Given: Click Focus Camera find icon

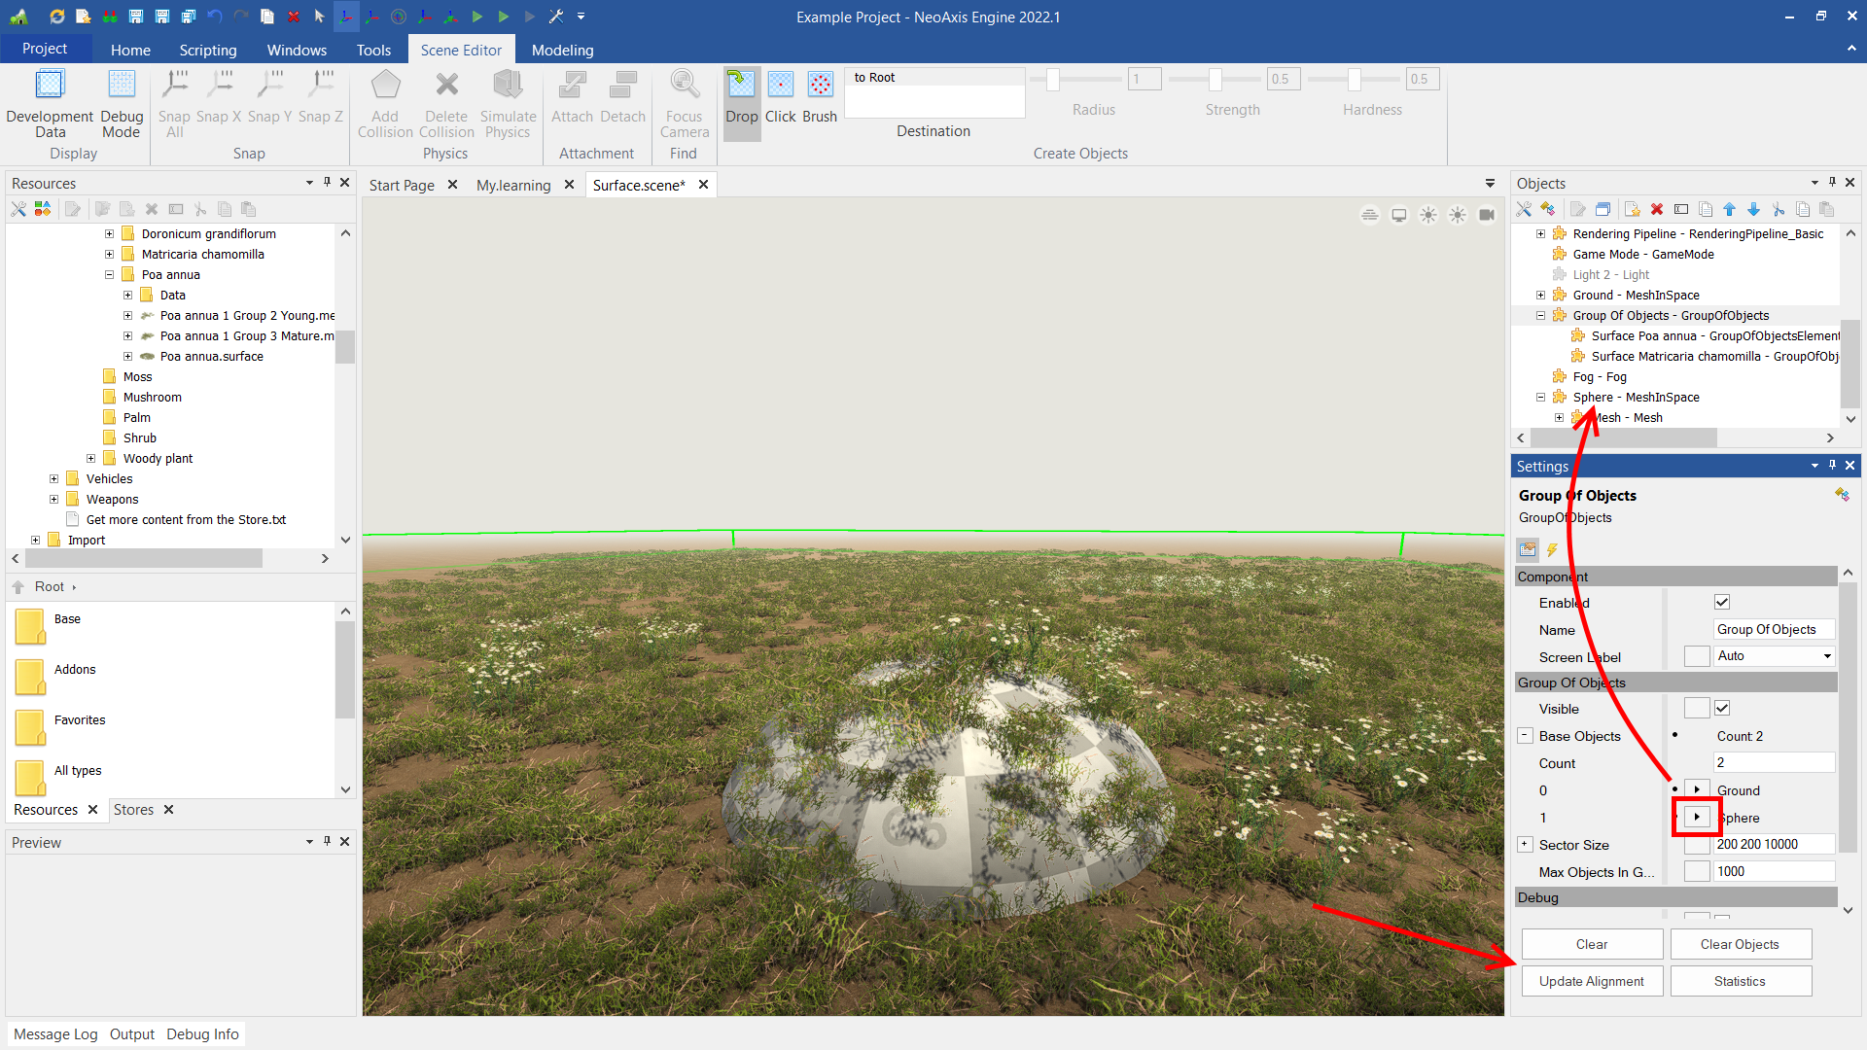Looking at the screenshot, I should 685,86.
